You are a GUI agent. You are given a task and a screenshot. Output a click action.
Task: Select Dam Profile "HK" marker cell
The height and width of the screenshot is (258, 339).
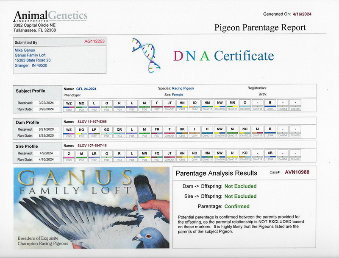[182, 132]
